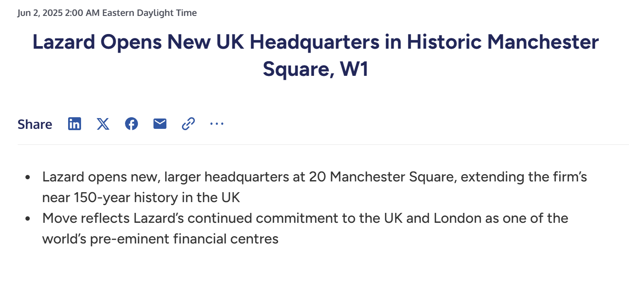Copy the article link using chain icon
The image size is (629, 287).
[188, 124]
